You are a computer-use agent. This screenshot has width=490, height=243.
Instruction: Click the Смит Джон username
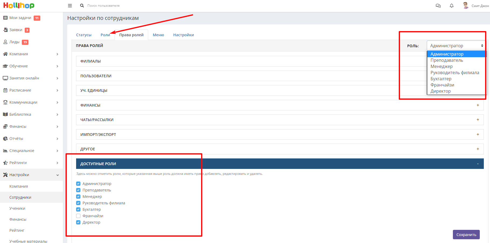(480, 6)
